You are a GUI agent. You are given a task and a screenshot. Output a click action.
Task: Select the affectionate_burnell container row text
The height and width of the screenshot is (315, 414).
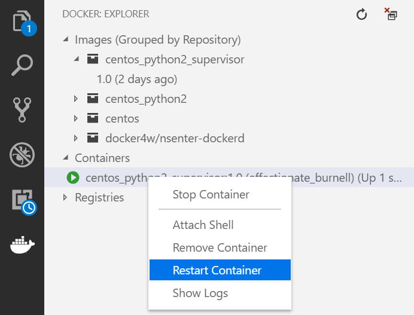(243, 178)
